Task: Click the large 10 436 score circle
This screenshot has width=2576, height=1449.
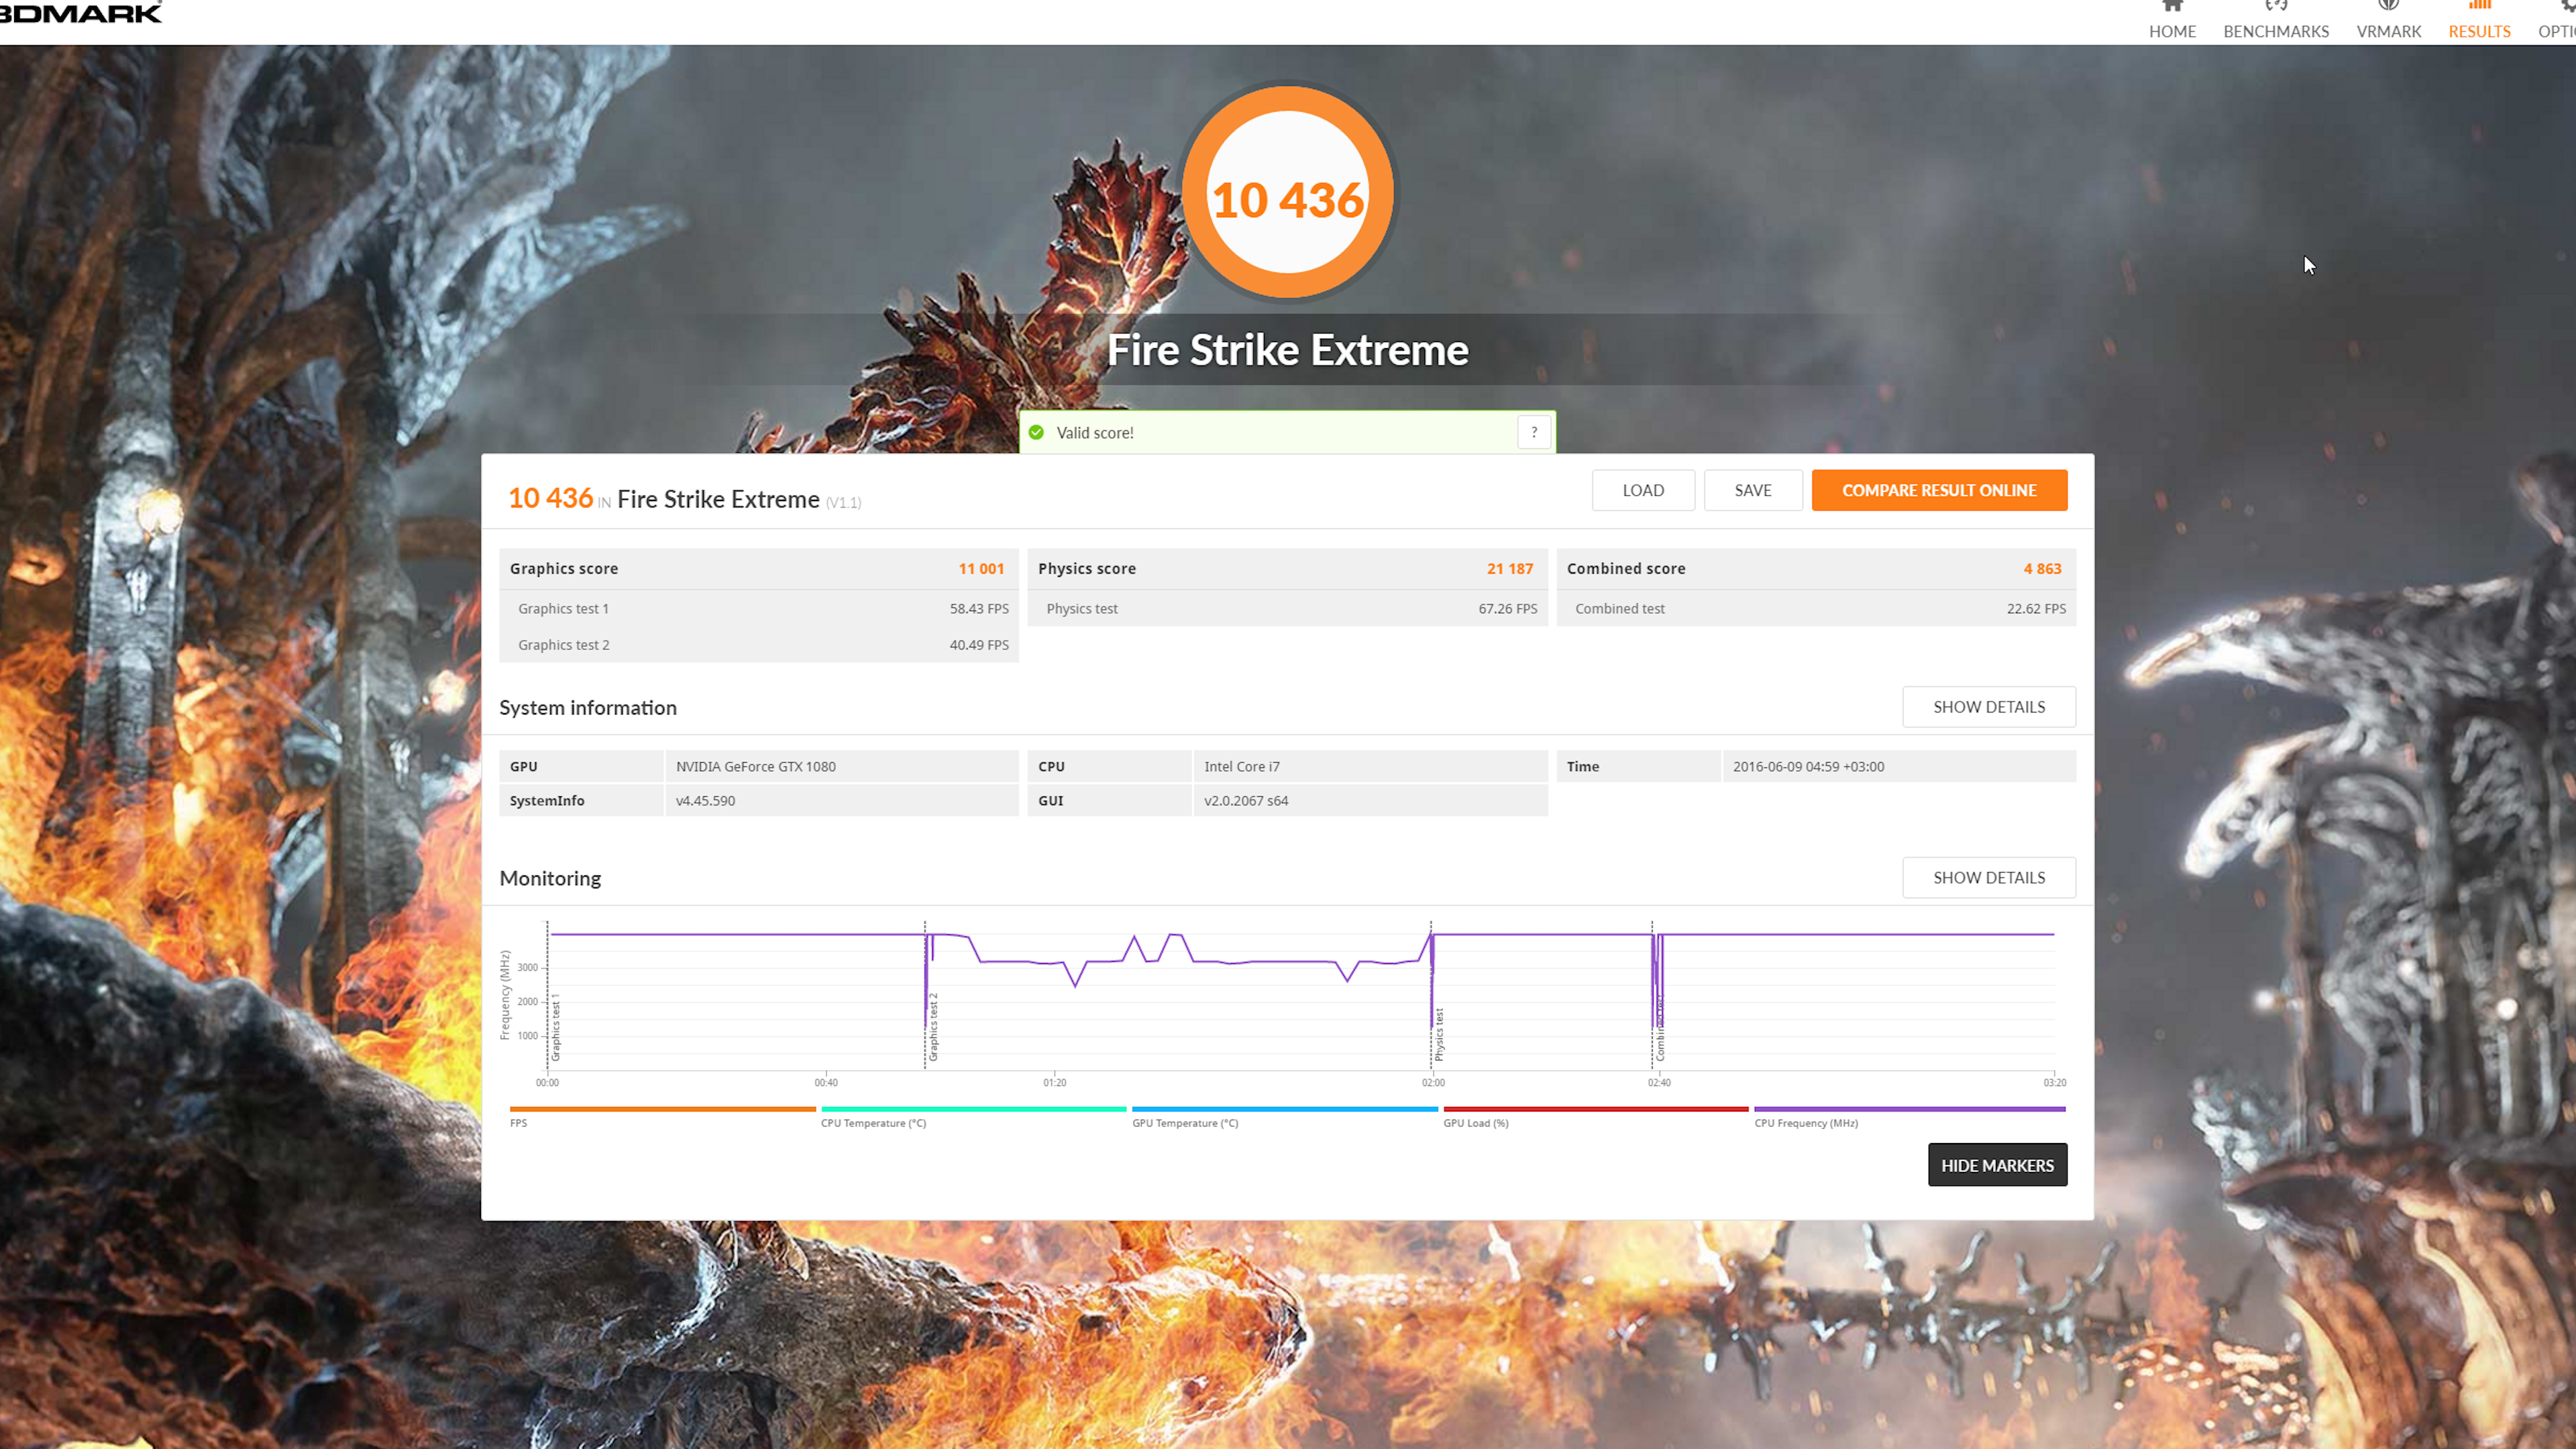Action: point(1287,192)
